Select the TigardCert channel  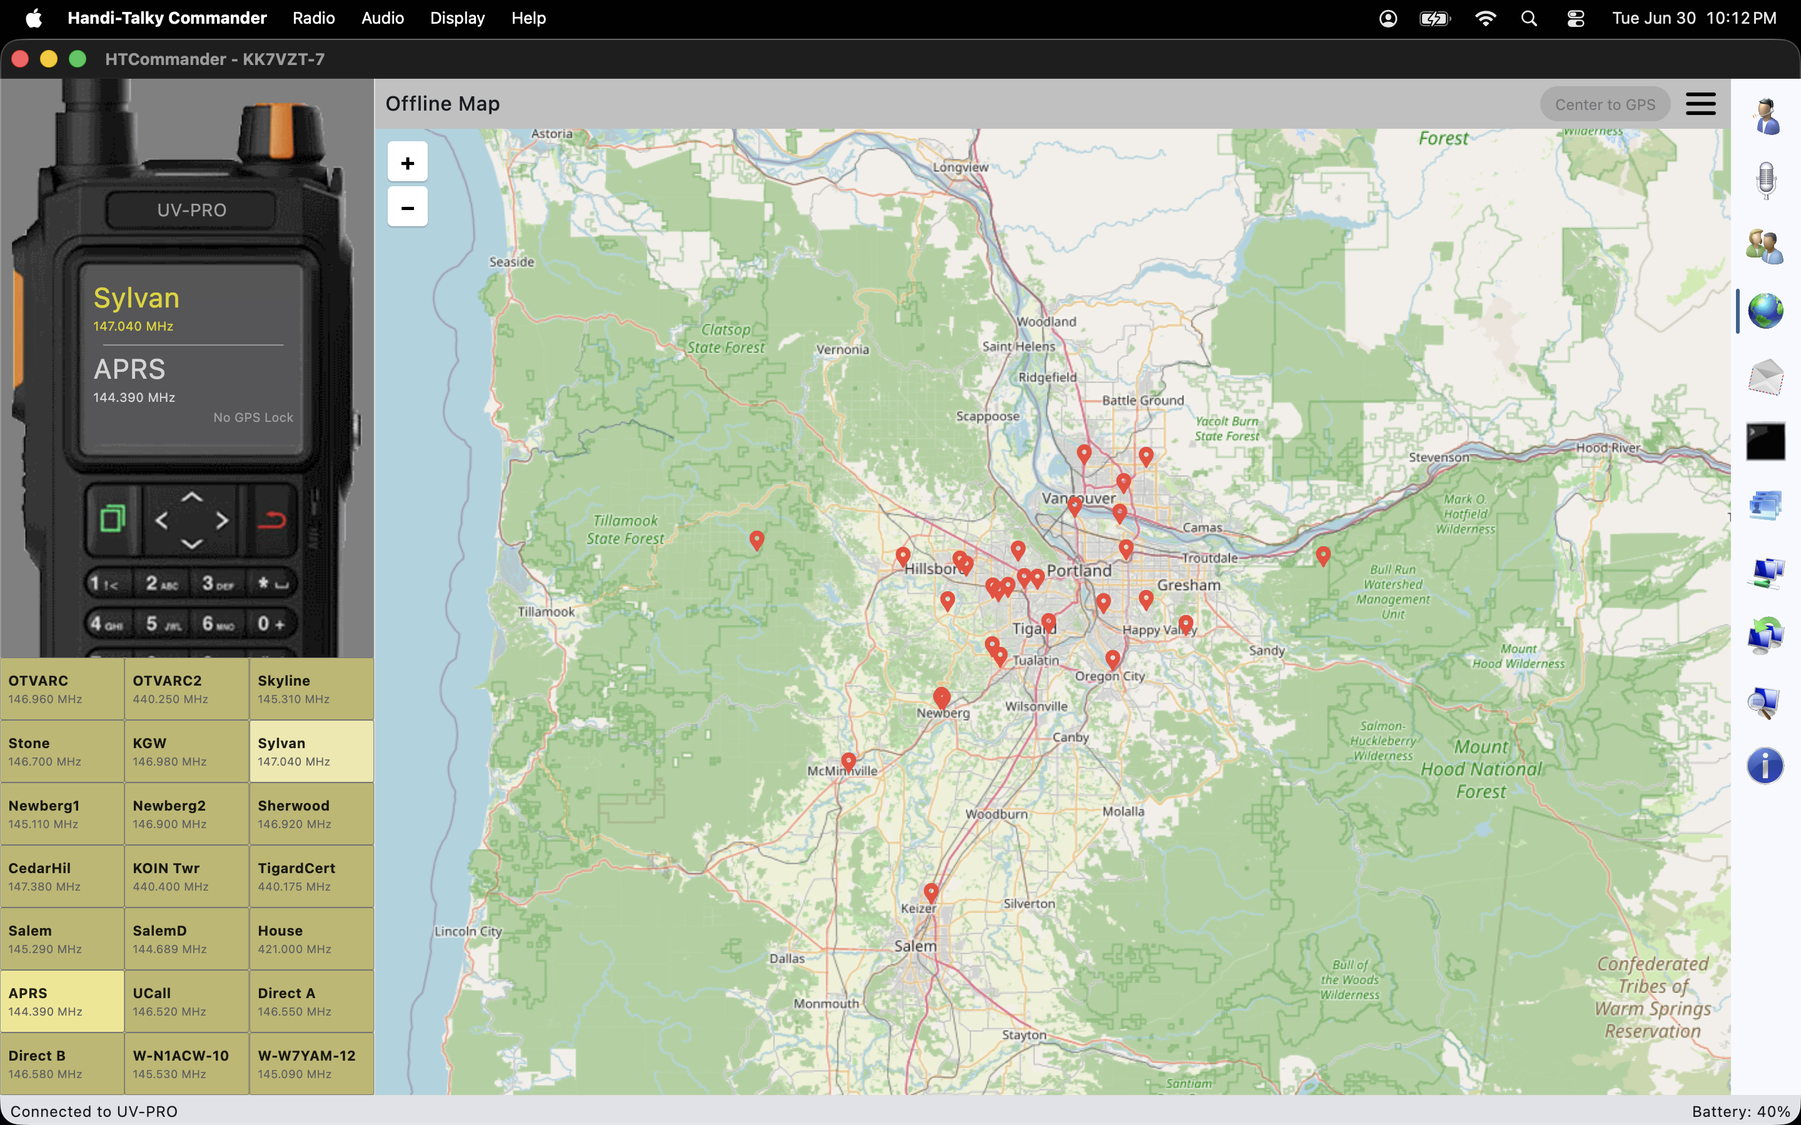[x=311, y=876]
